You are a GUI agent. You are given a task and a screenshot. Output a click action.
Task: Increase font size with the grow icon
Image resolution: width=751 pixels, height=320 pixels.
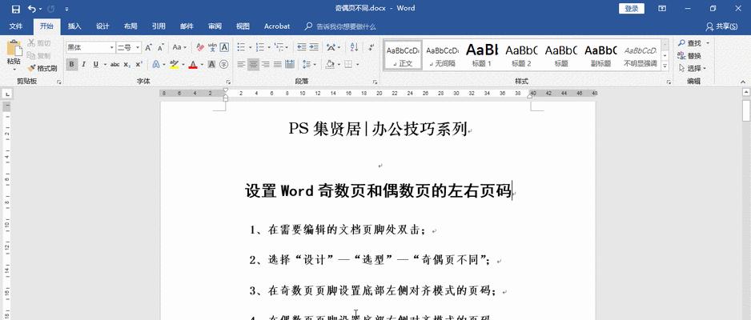(148, 47)
